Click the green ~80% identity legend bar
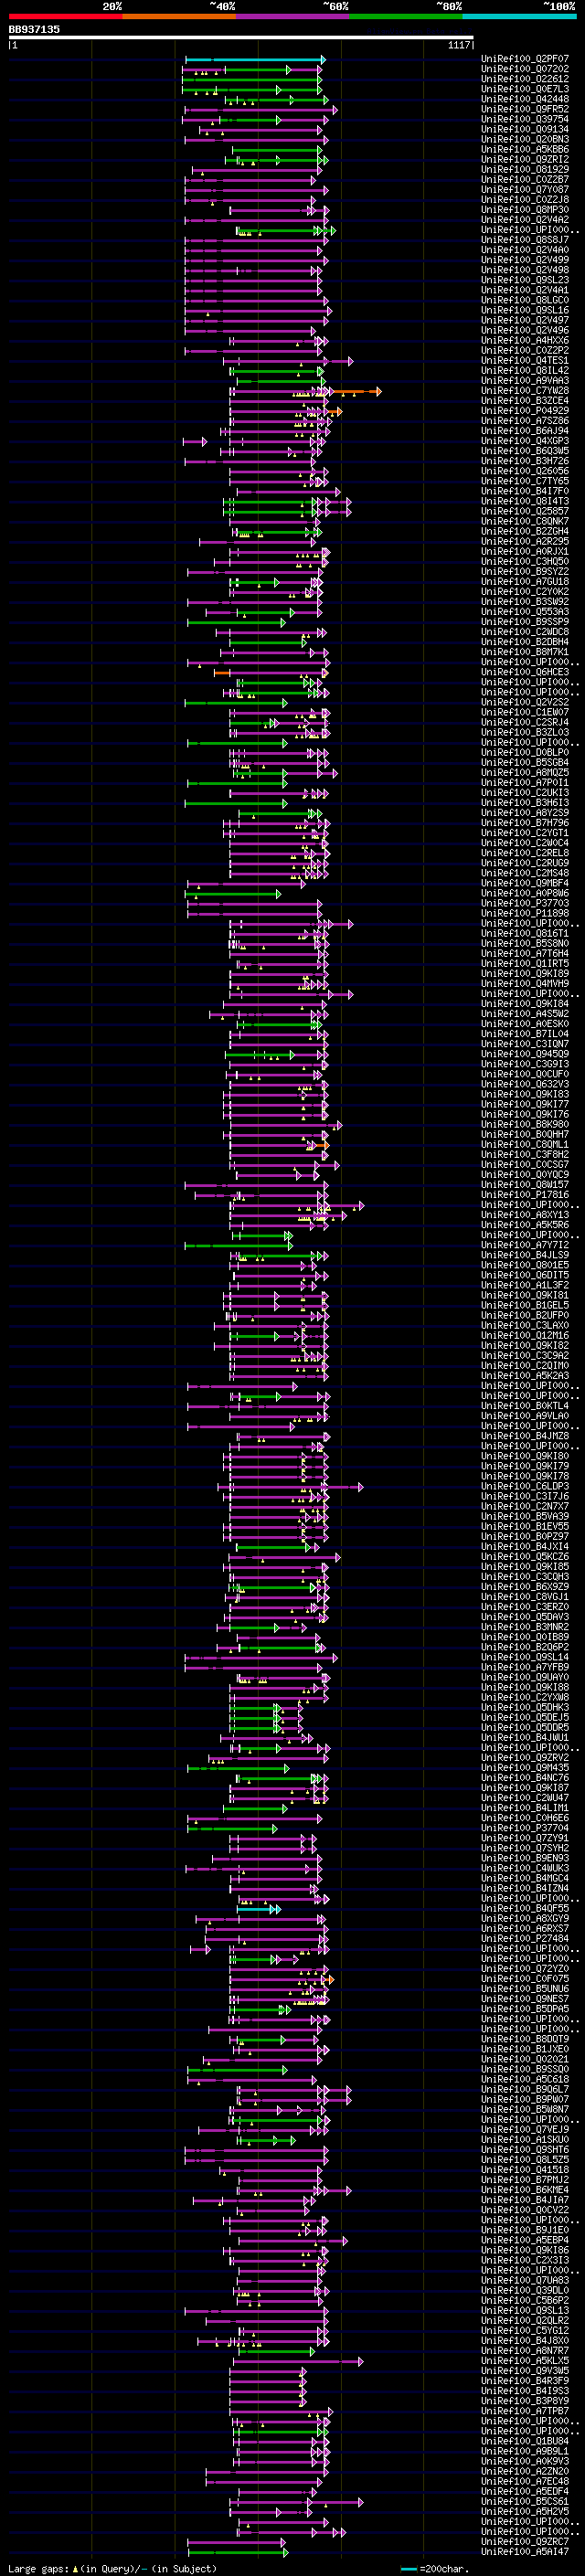The width and height of the screenshot is (585, 2576). [406, 16]
